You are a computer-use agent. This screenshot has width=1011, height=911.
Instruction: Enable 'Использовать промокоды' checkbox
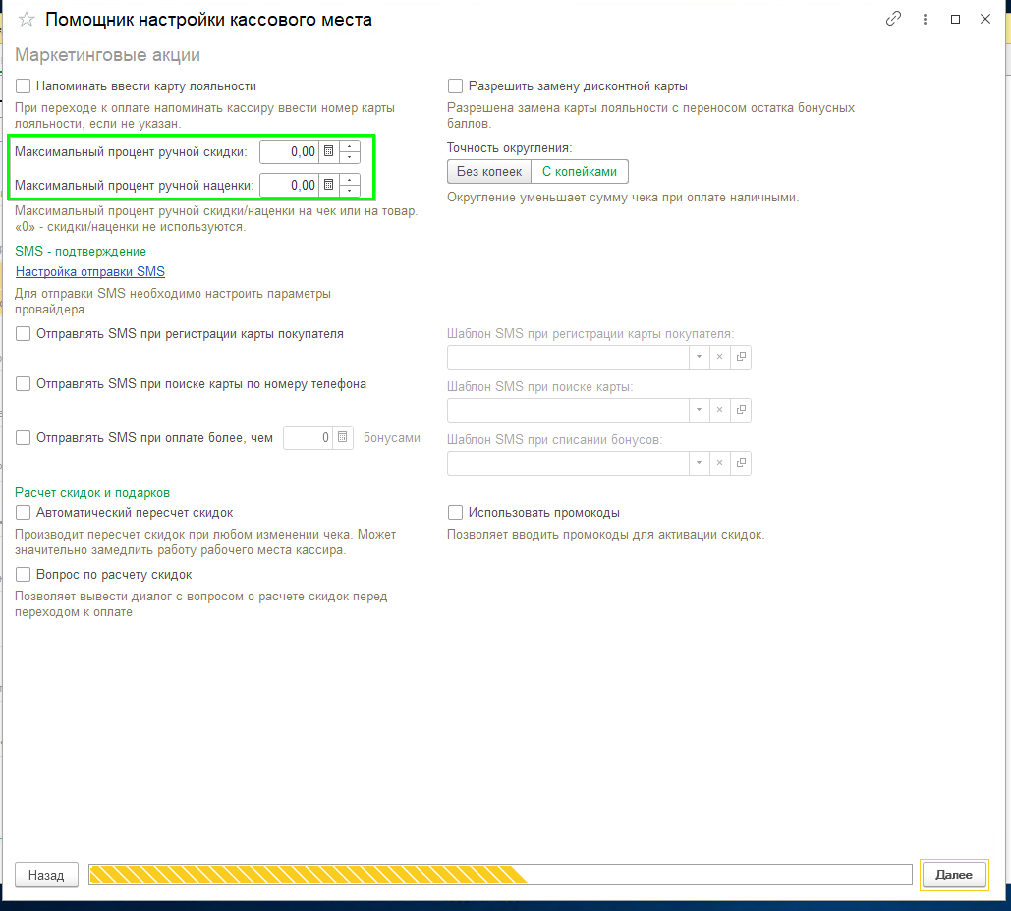[455, 513]
